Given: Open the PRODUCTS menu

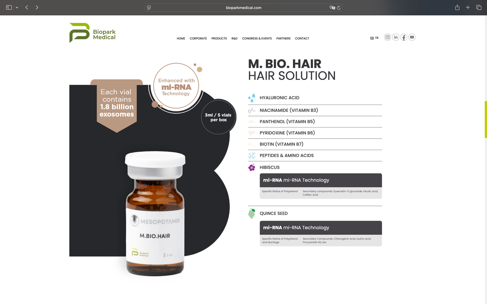Looking at the screenshot, I should point(219,39).
